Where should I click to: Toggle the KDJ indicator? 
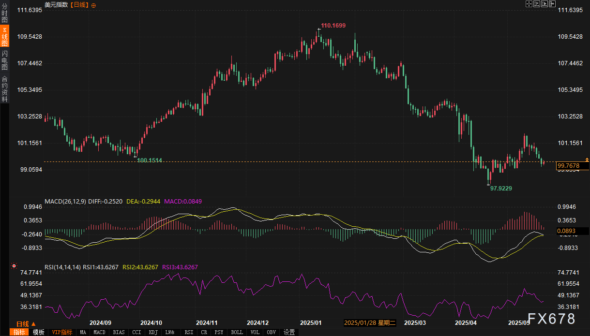pos(153,332)
